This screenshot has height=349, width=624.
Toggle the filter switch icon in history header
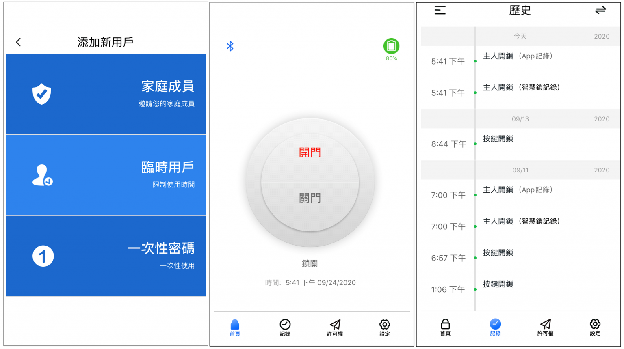click(x=601, y=10)
